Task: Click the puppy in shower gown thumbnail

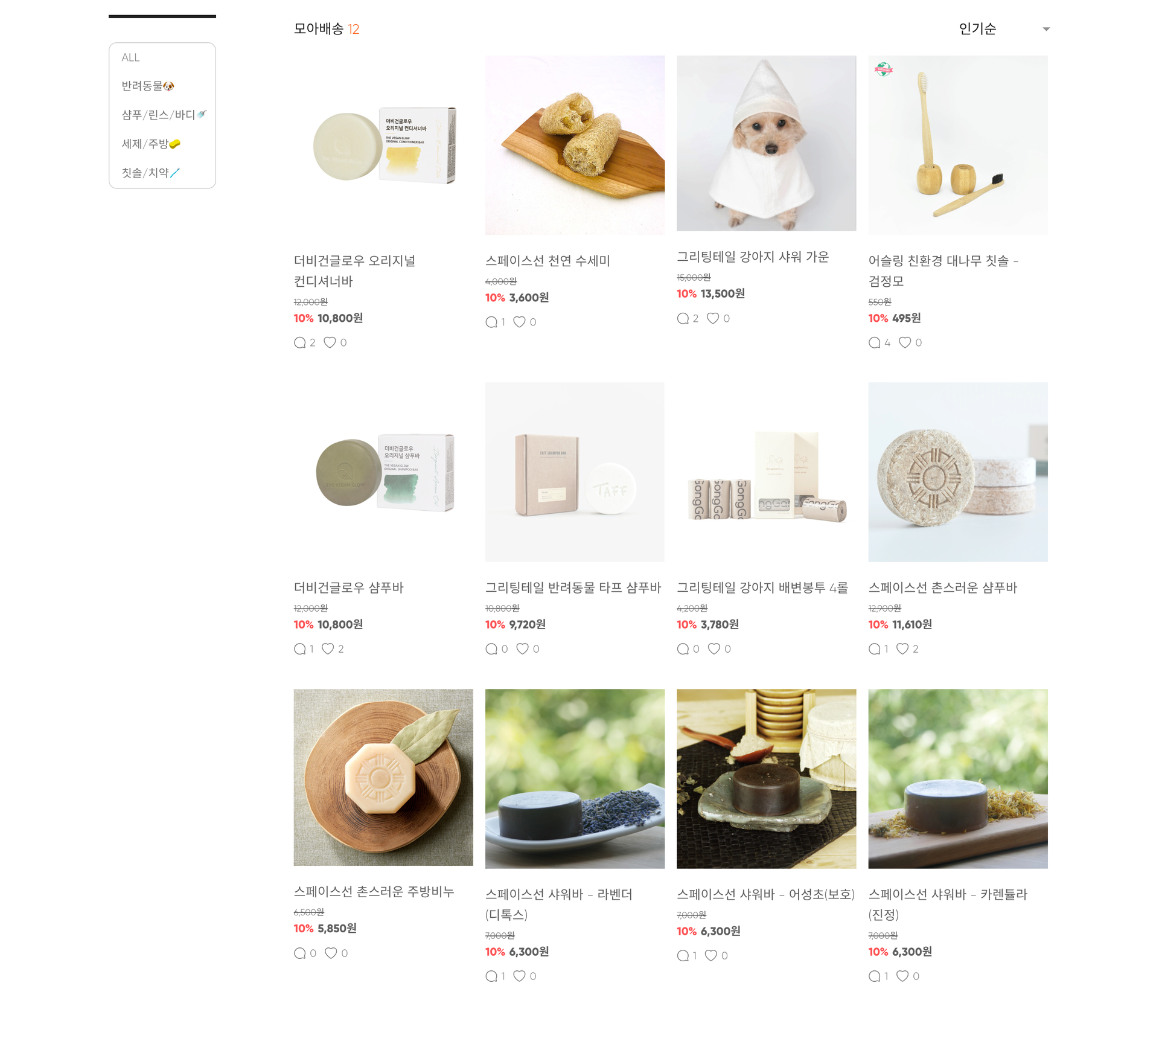Action: 766,143
